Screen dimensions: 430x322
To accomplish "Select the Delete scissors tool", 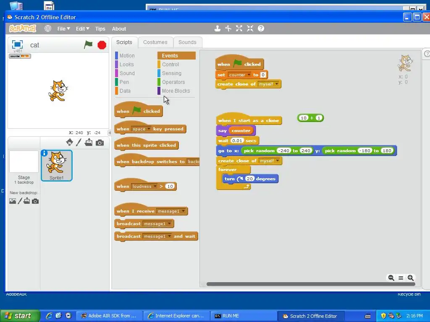I will [228, 29].
